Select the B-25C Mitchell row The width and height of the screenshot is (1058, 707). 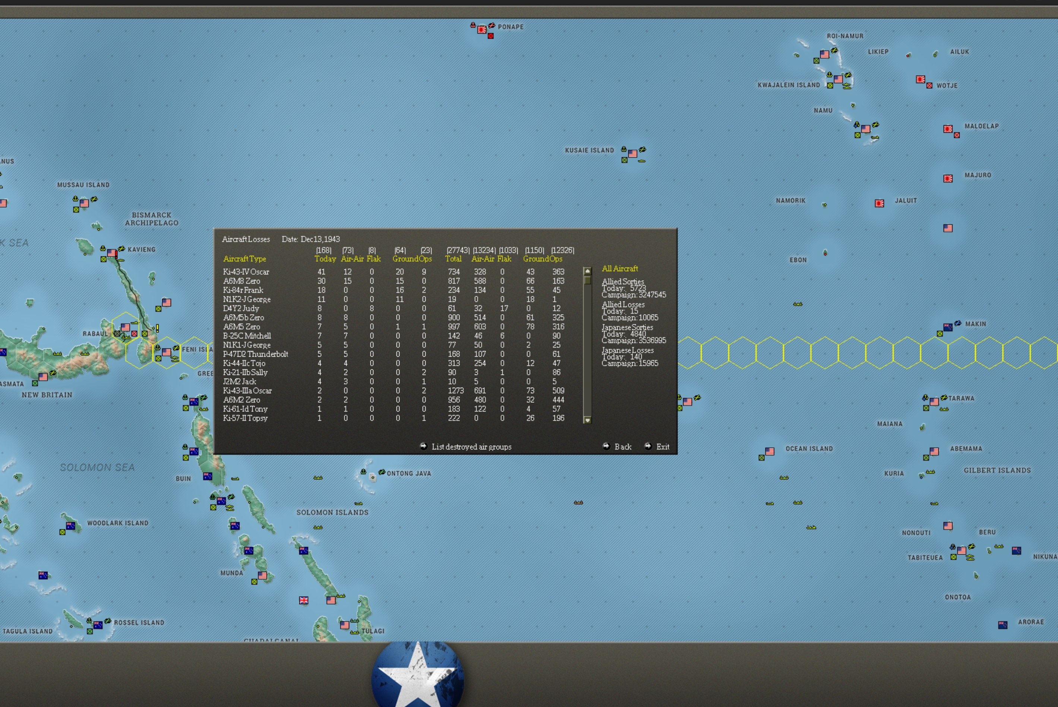247,336
